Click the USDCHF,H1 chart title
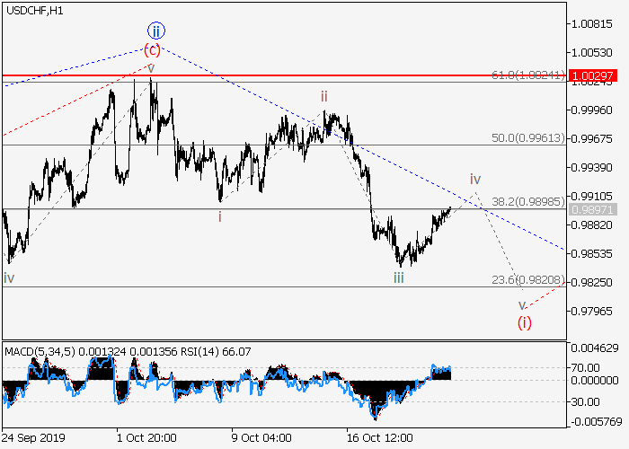 (33, 10)
